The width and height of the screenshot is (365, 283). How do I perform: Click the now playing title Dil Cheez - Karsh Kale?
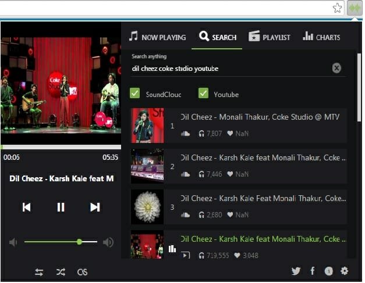pos(62,178)
